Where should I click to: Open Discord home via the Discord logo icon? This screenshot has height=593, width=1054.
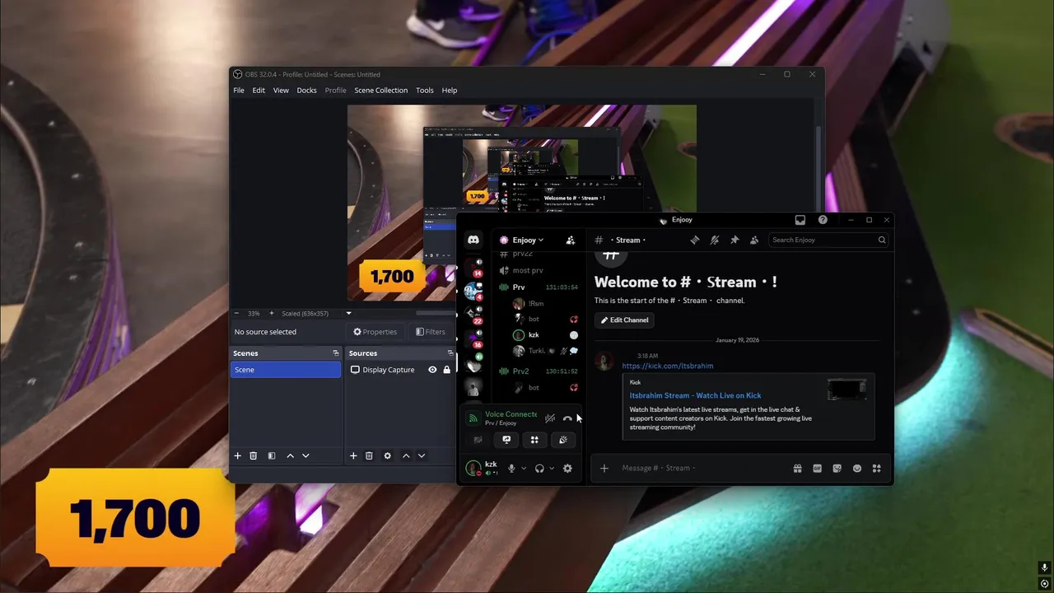(x=473, y=240)
